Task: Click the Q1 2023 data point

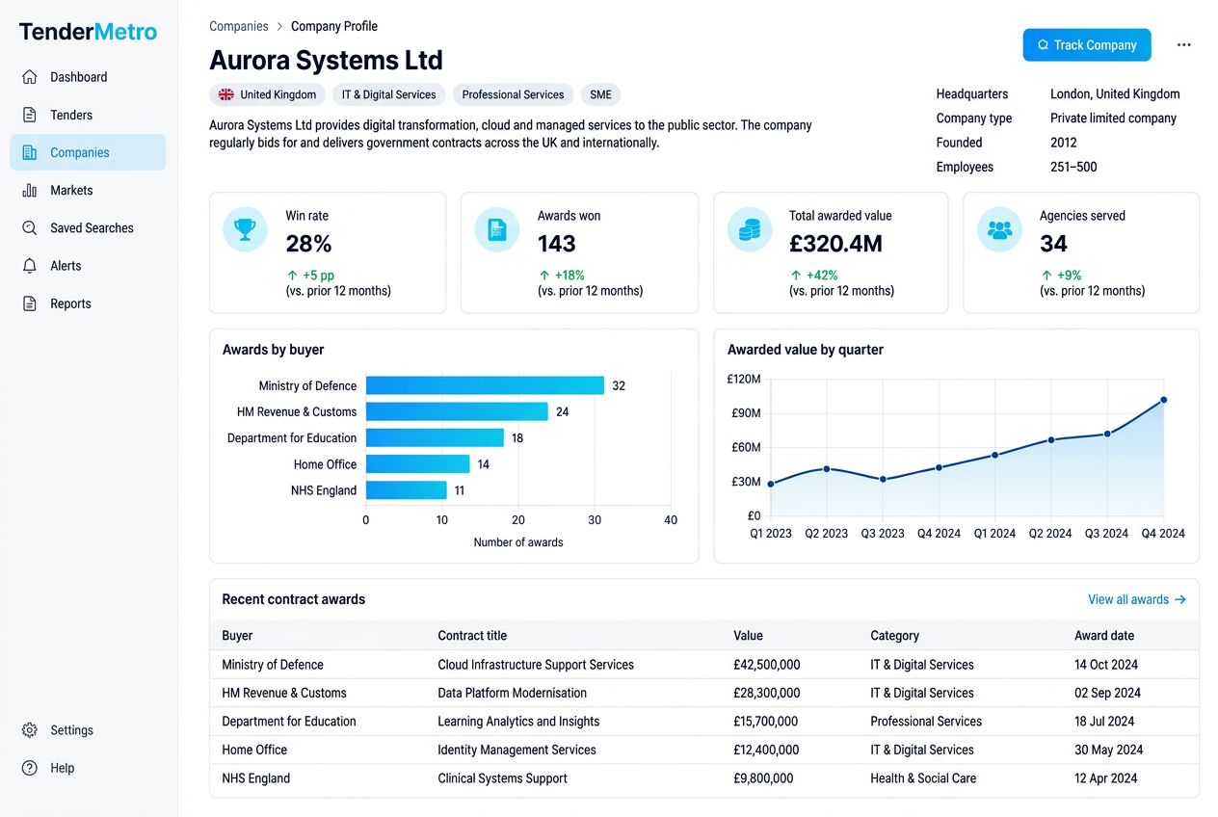Action: (771, 484)
